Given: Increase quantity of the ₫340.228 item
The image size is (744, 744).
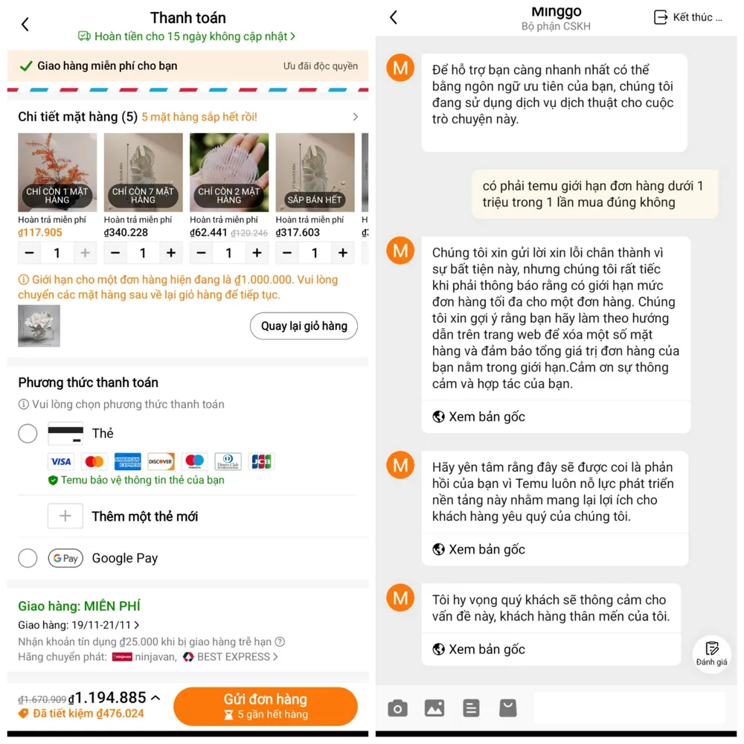Looking at the screenshot, I should [x=171, y=253].
